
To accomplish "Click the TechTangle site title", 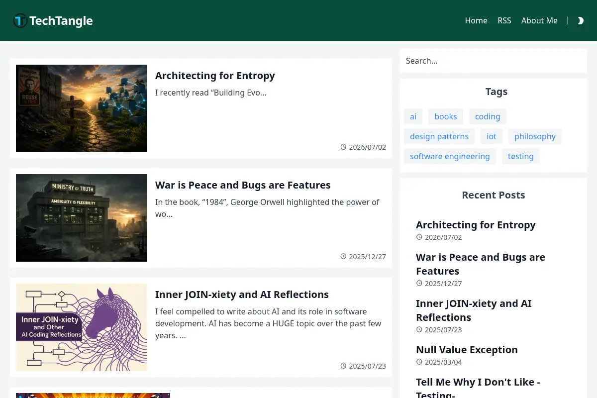I will coord(61,20).
